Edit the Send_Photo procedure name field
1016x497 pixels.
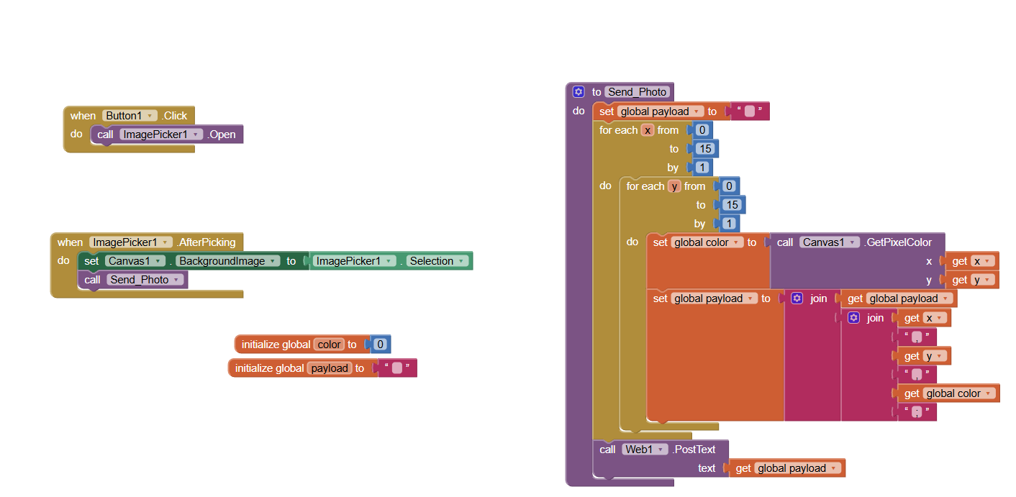tap(638, 92)
